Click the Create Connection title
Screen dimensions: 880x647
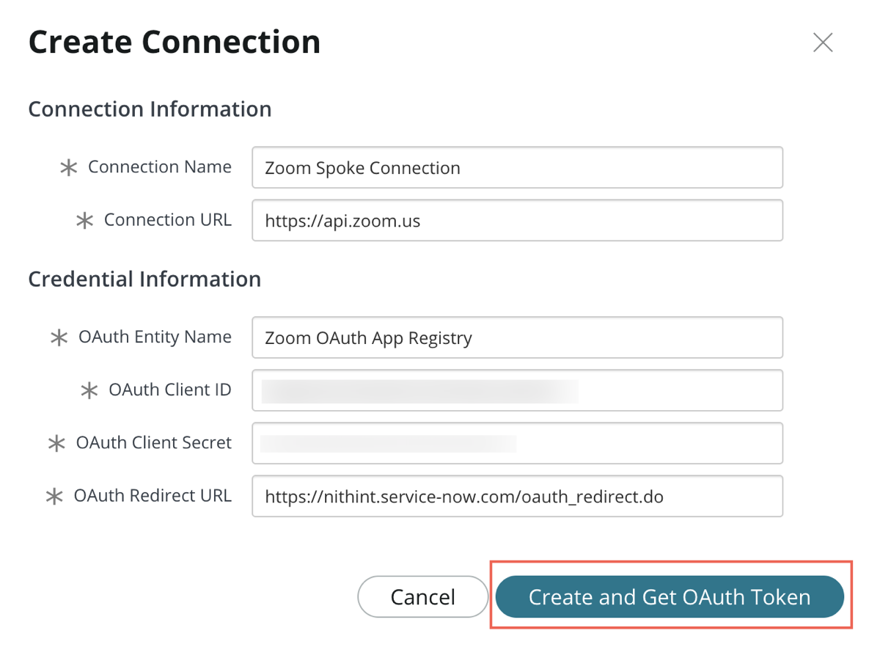[x=175, y=42]
